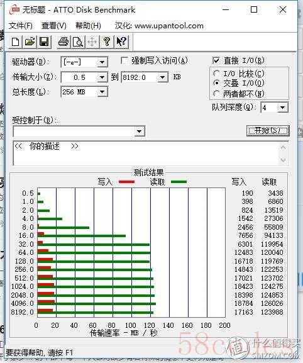Select the I/O 比较 radio option
Image resolution: width=303 pixels, height=363 pixels.
pos(216,74)
